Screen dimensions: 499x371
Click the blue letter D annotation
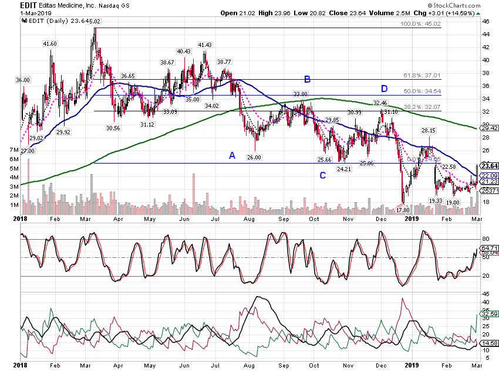pos(385,89)
